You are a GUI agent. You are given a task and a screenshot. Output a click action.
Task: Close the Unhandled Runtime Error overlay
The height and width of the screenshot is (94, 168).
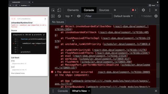coord(45,19)
